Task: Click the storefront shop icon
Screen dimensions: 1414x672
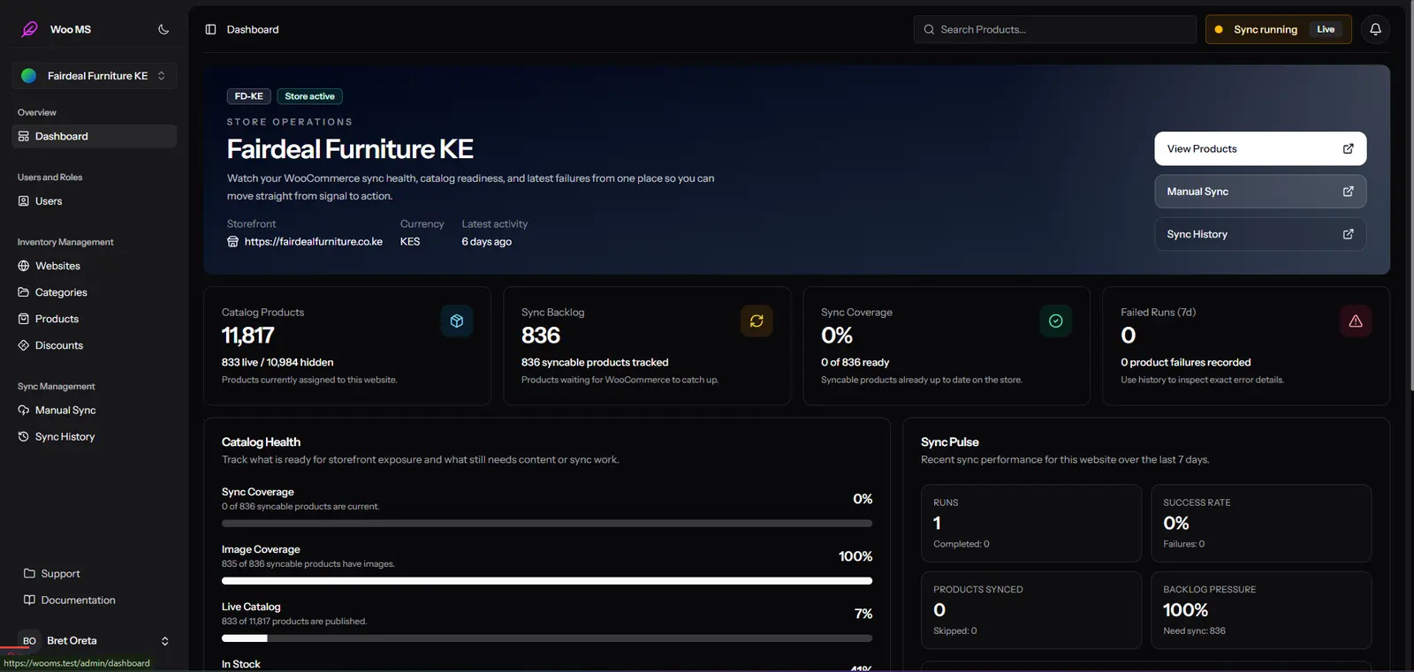Action: [x=233, y=241]
